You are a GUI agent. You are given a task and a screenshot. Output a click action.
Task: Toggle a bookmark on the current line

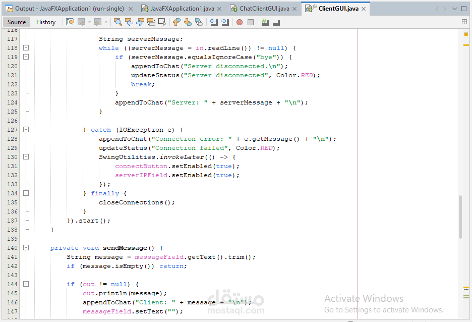pyautogui.click(x=199, y=22)
